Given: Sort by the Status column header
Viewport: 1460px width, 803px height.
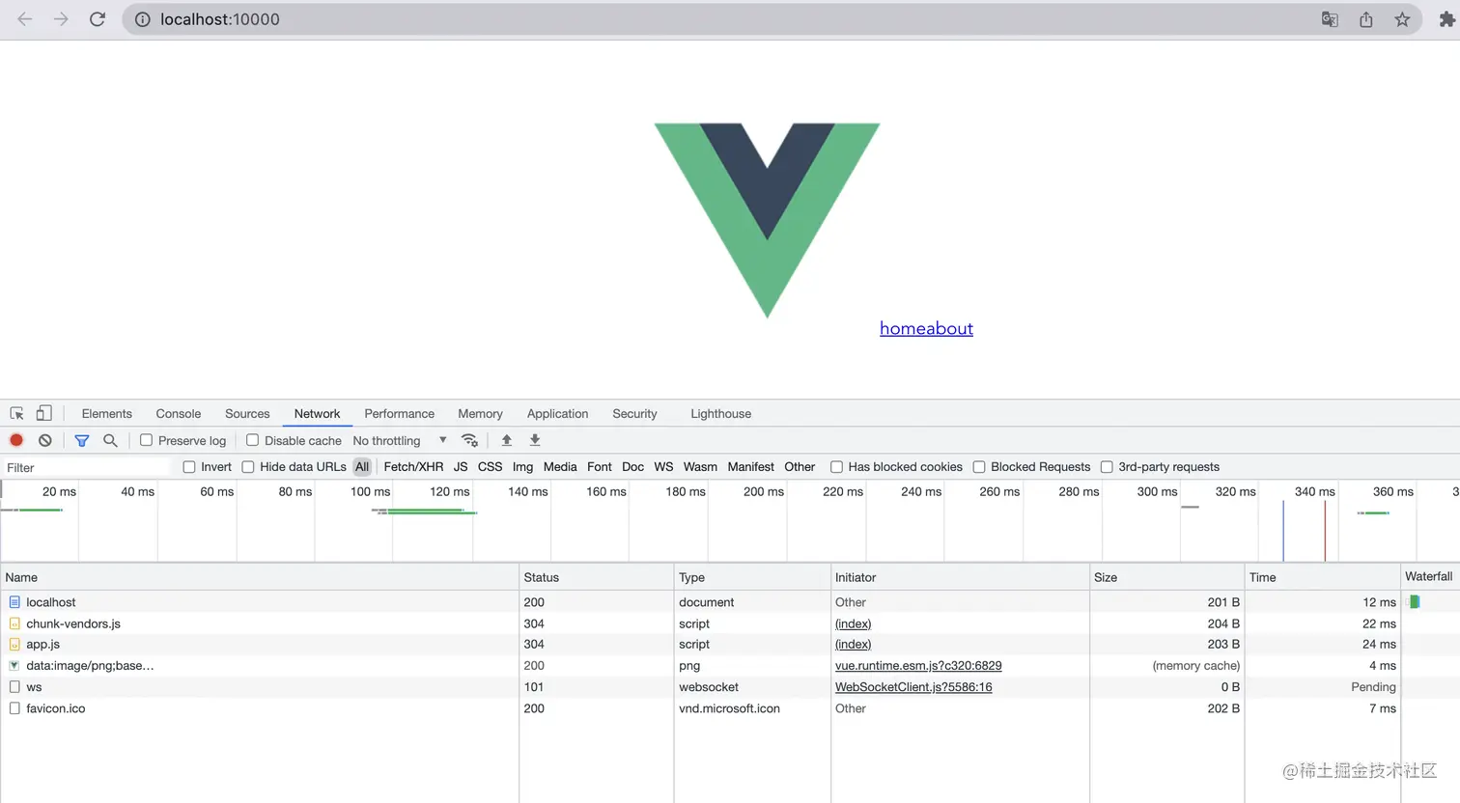Looking at the screenshot, I should tap(596, 577).
